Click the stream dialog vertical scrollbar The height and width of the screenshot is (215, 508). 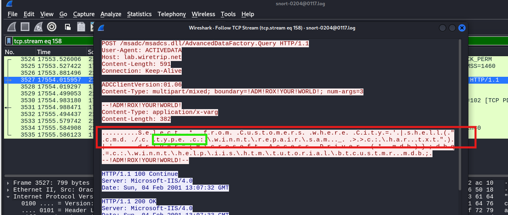coord(460,114)
